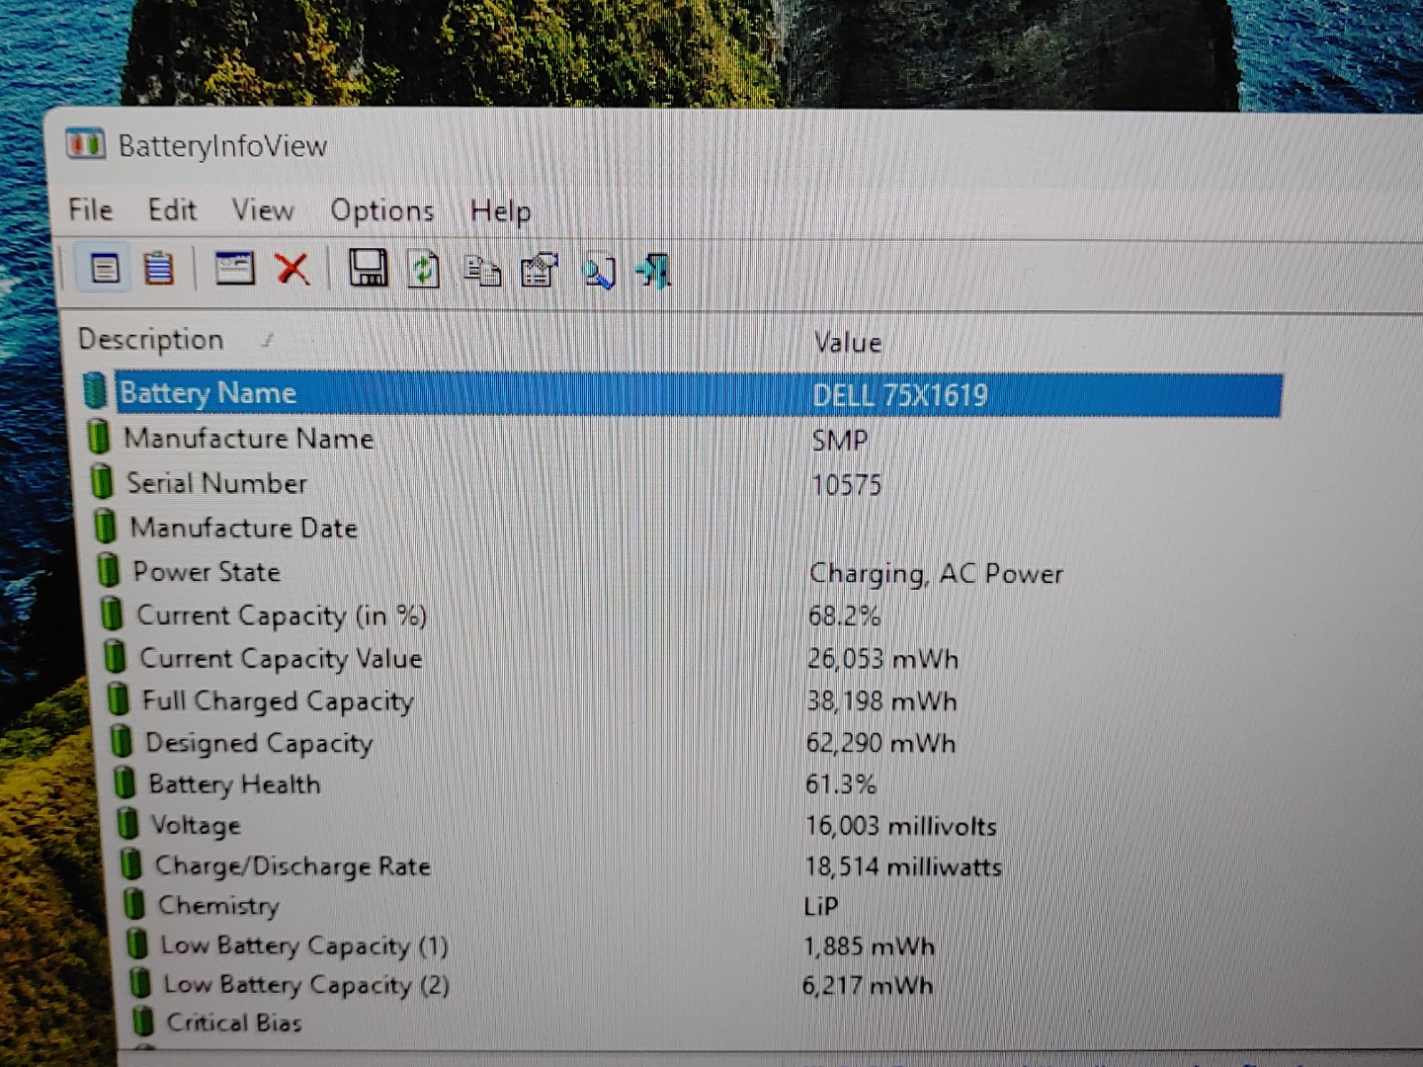Open the Edit menu
The image size is (1423, 1067).
172,209
